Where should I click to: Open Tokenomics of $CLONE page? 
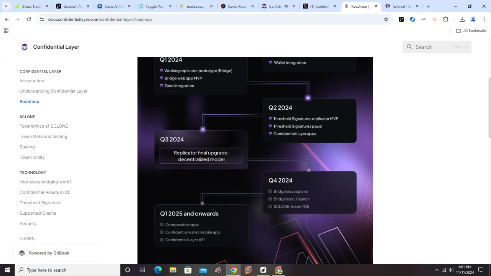[x=44, y=126]
